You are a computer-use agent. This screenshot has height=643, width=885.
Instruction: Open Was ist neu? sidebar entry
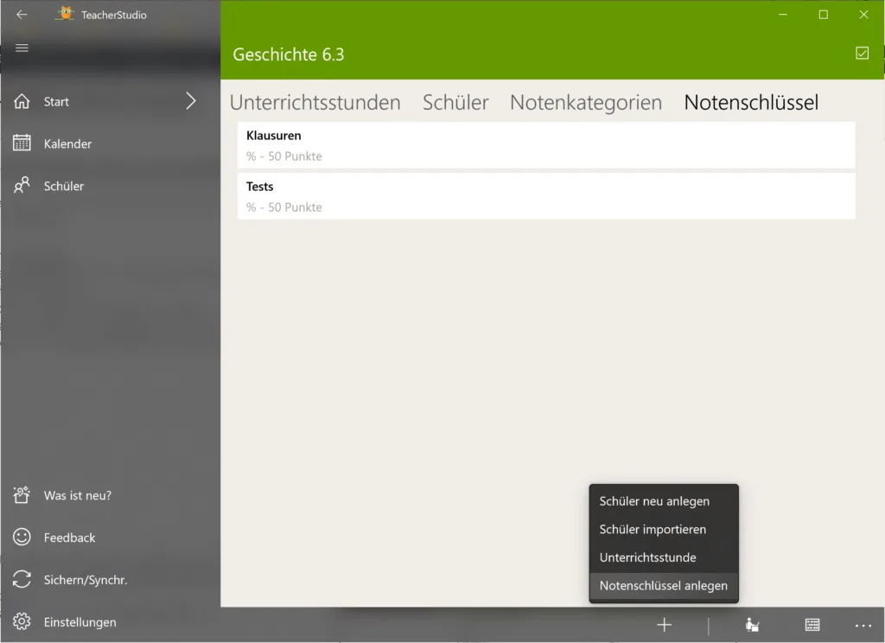(110, 495)
